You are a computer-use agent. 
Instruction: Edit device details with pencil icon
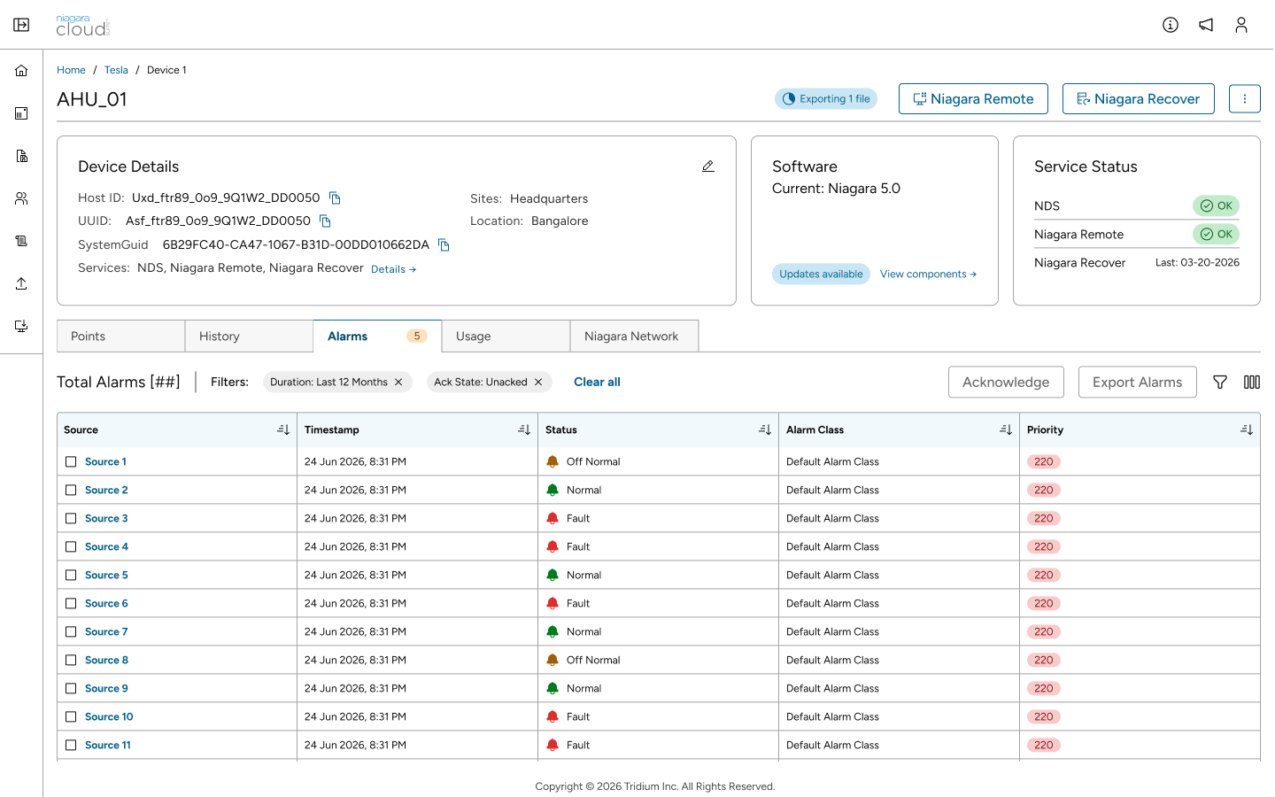click(708, 166)
